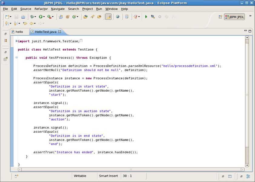Viewport: 255px width, 182px height.
Task: Open the New file dropdown arrow
Action: tap(11, 17)
